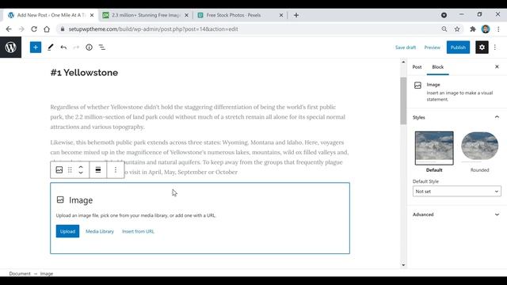
Task: Undo the last change
Action: pyautogui.click(x=63, y=47)
